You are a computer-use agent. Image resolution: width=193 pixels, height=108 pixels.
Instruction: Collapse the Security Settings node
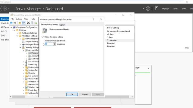click(20, 47)
